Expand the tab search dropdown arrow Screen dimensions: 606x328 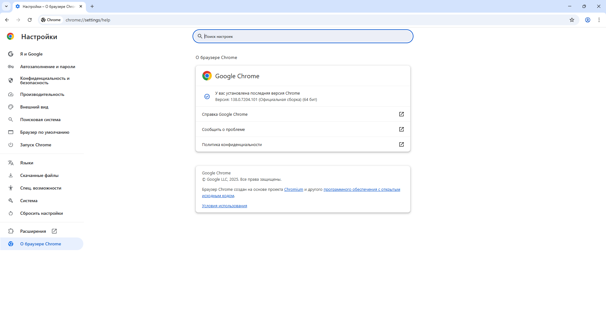(x=6, y=6)
